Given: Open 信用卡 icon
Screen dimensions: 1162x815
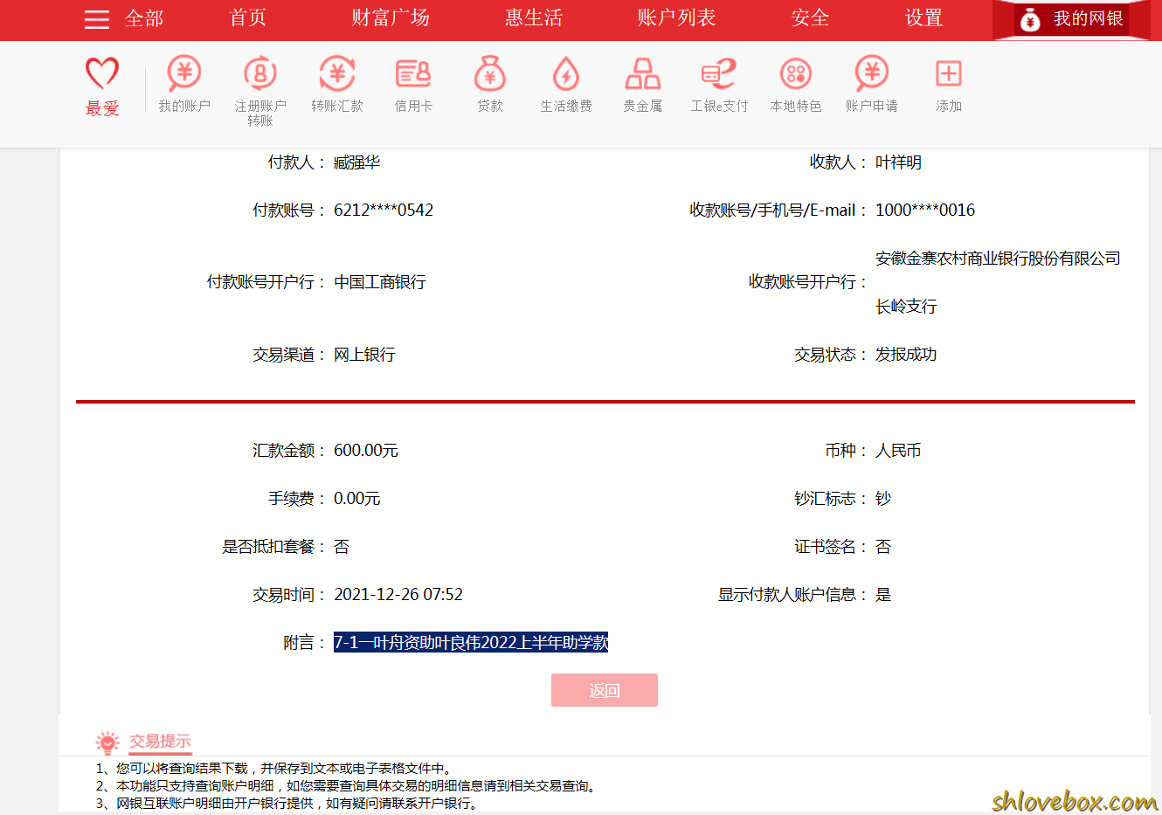Looking at the screenshot, I should click(x=413, y=73).
